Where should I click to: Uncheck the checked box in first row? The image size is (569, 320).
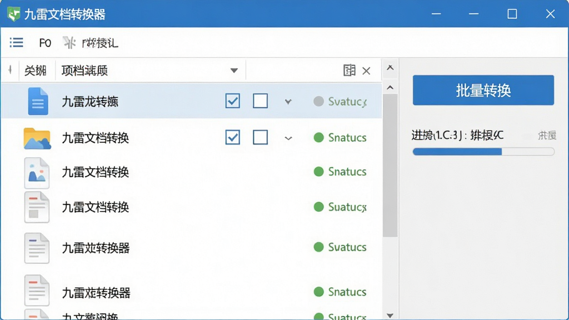coord(233,101)
